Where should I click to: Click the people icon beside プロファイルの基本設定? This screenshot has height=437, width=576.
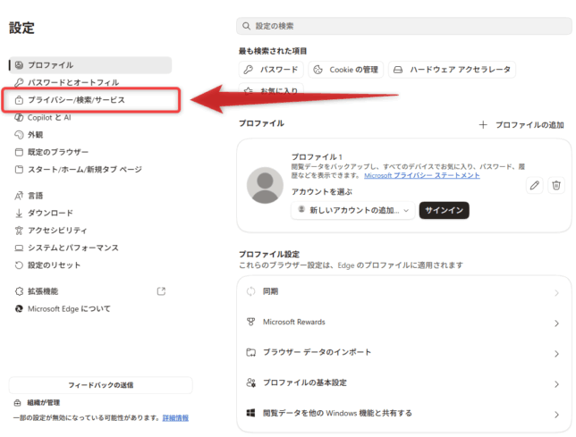click(251, 382)
